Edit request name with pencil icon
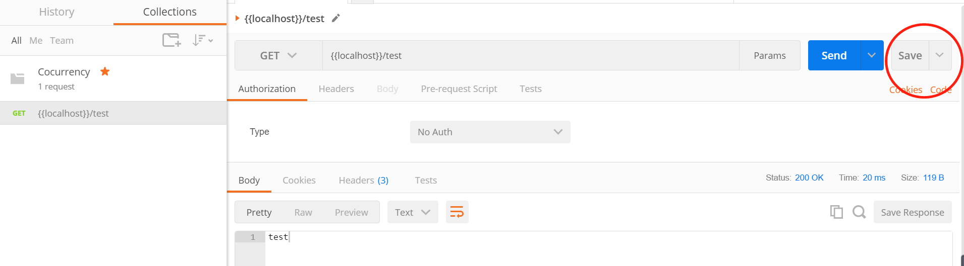This screenshot has width=964, height=266. pyautogui.click(x=336, y=19)
